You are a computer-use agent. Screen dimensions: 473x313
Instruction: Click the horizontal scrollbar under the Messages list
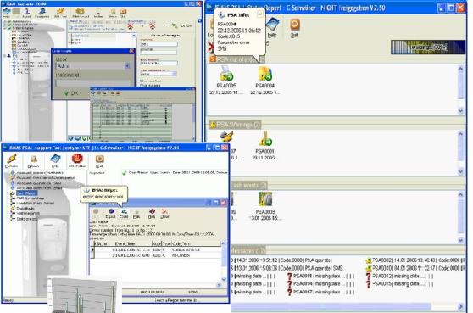pyautogui.click(x=347, y=306)
